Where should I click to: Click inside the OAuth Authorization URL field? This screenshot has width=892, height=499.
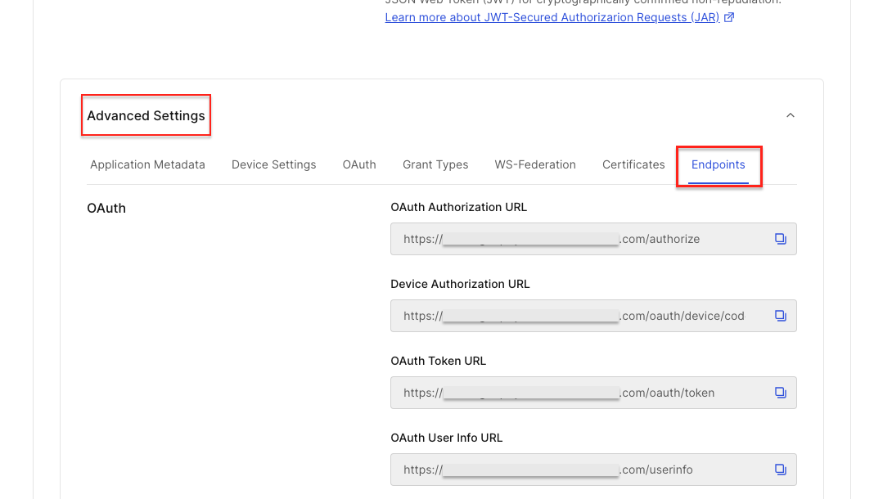(573, 239)
